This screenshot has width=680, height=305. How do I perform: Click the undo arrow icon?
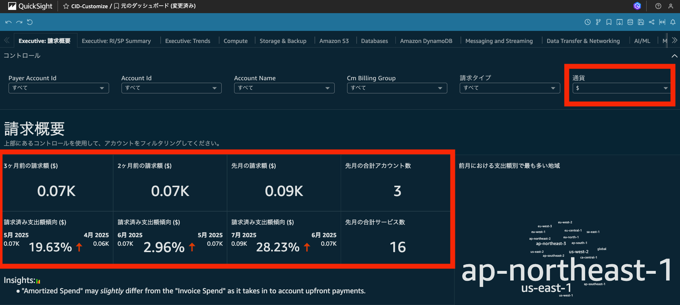click(x=9, y=22)
